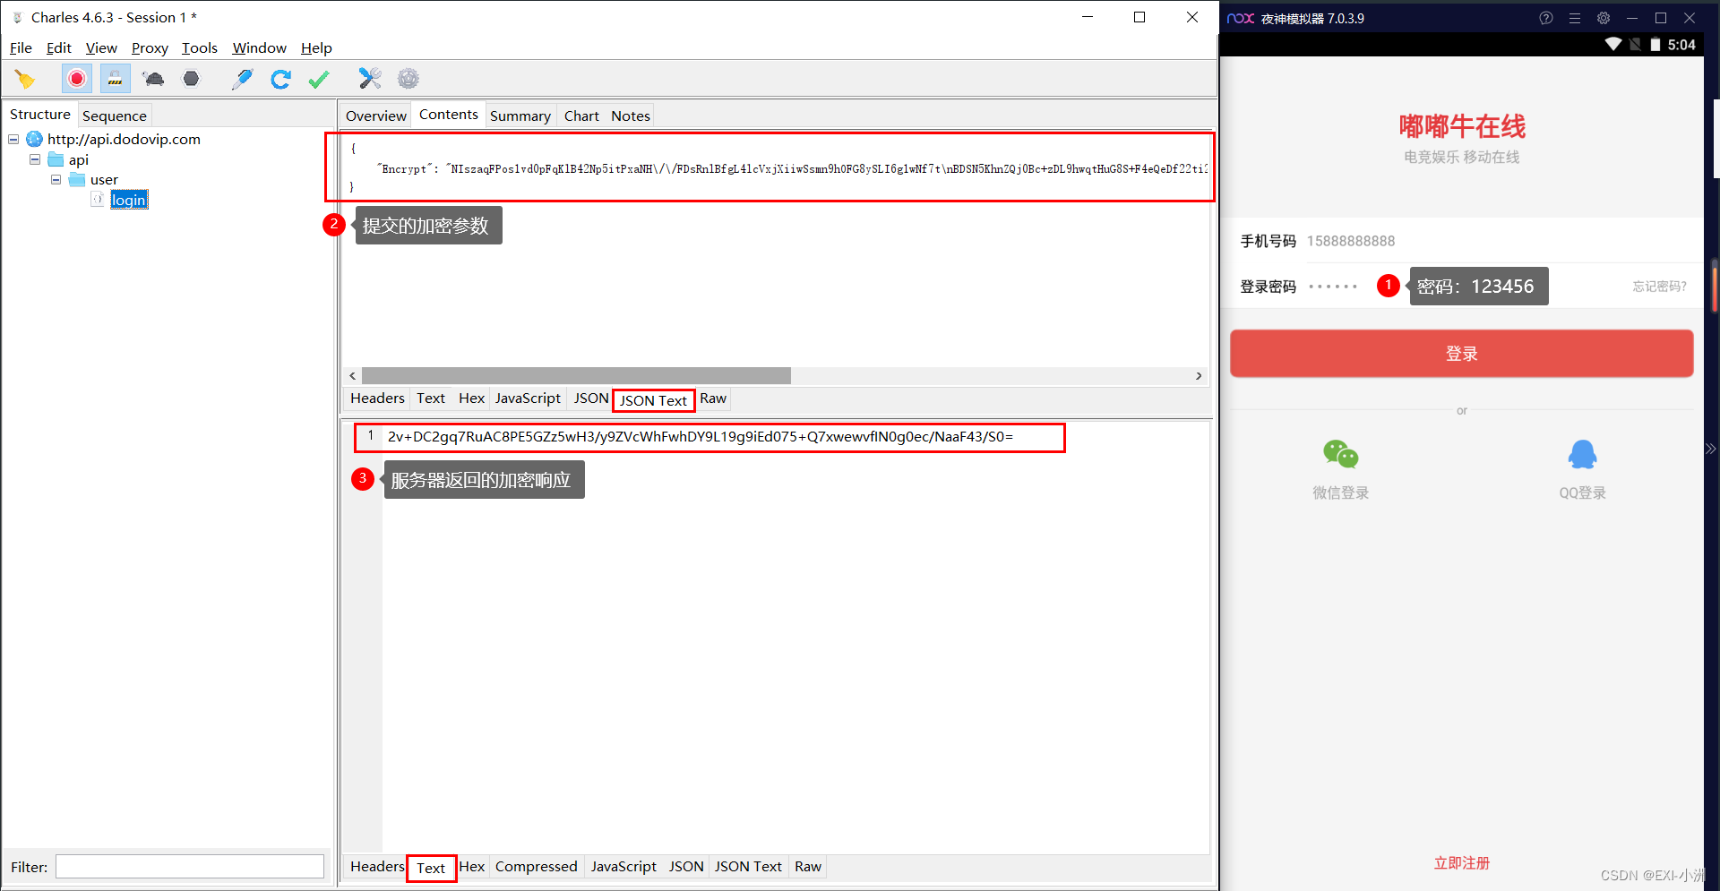Viewport: 1720px width, 891px height.
Task: Open Charles Tools wrench icon
Action: point(370,79)
